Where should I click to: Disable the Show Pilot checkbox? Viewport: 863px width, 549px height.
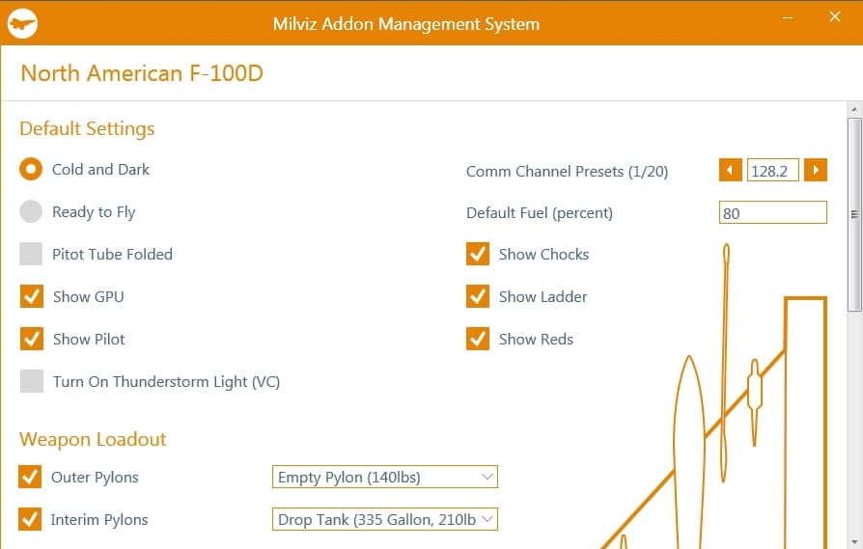pyautogui.click(x=32, y=339)
